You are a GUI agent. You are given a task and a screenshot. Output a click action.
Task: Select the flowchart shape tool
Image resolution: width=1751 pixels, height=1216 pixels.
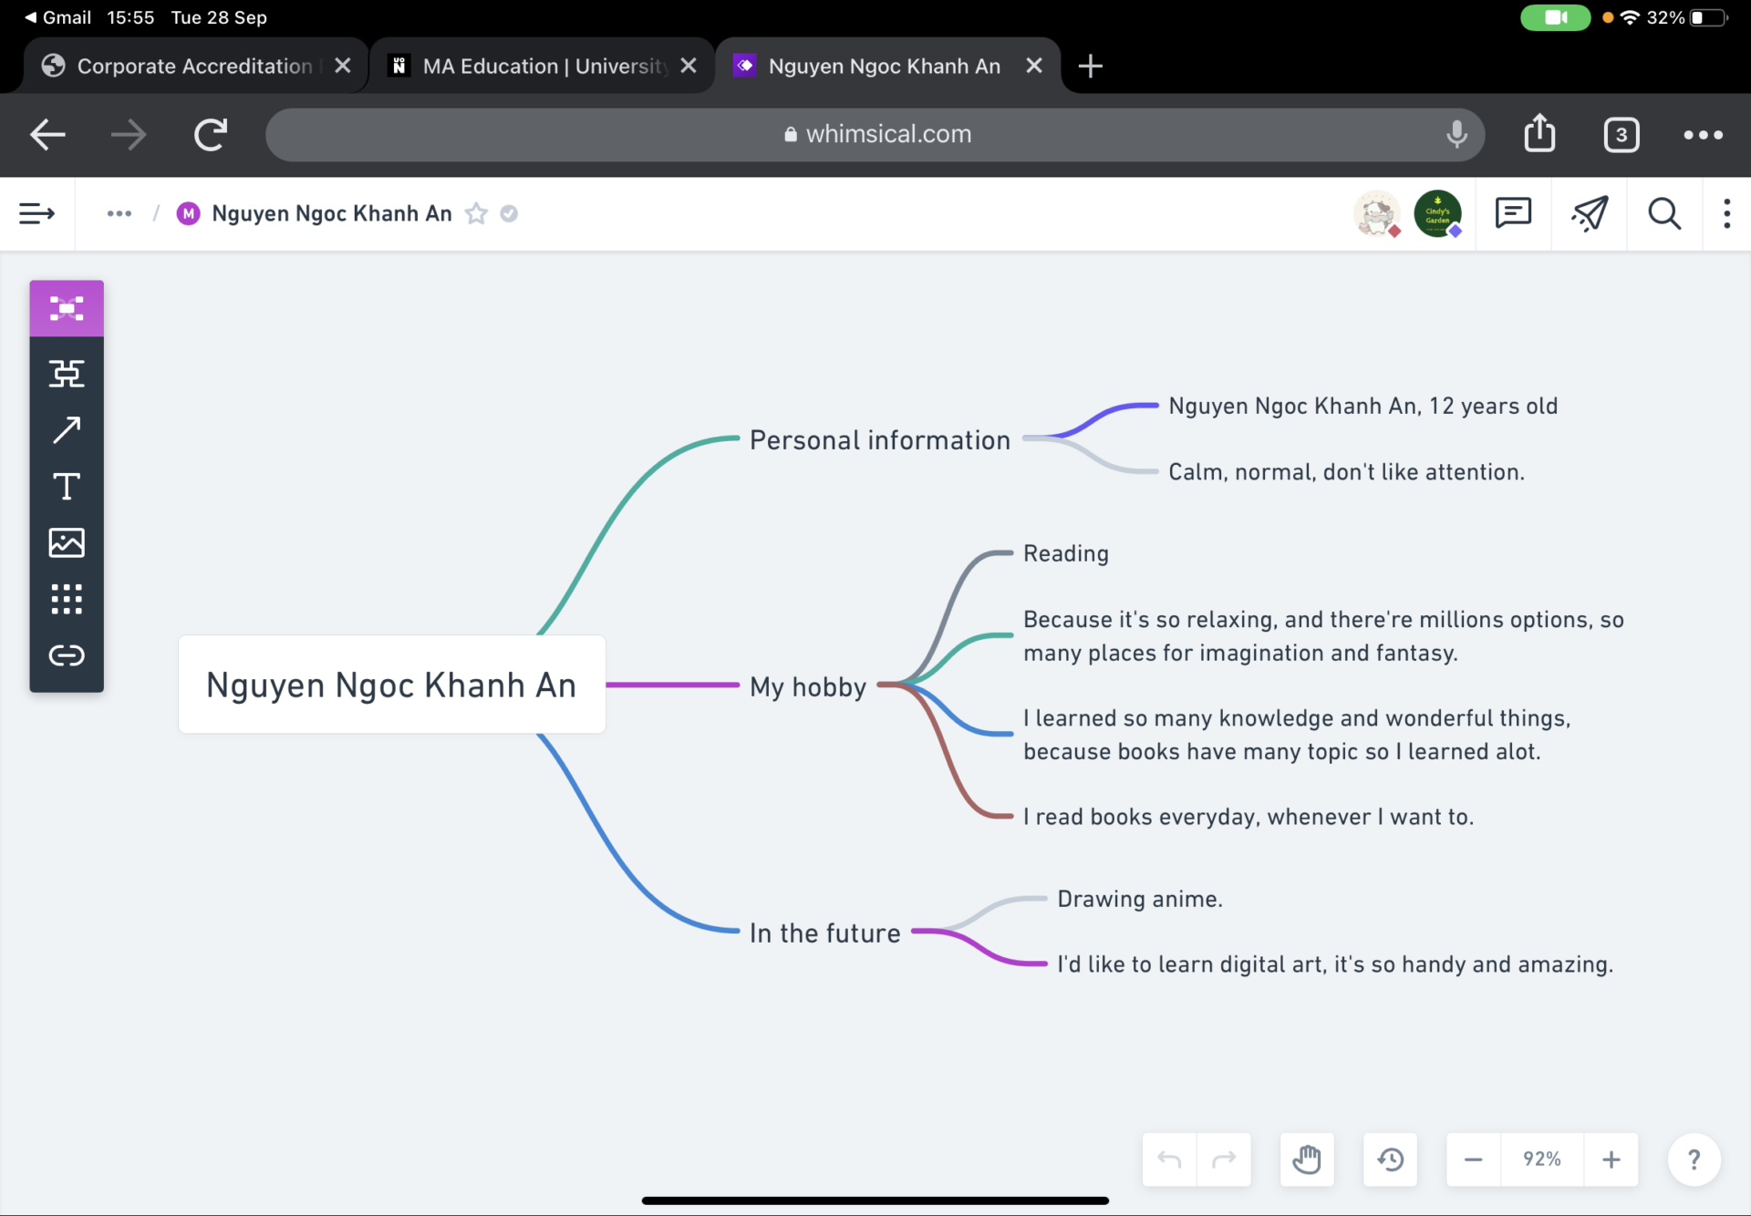pos(67,373)
